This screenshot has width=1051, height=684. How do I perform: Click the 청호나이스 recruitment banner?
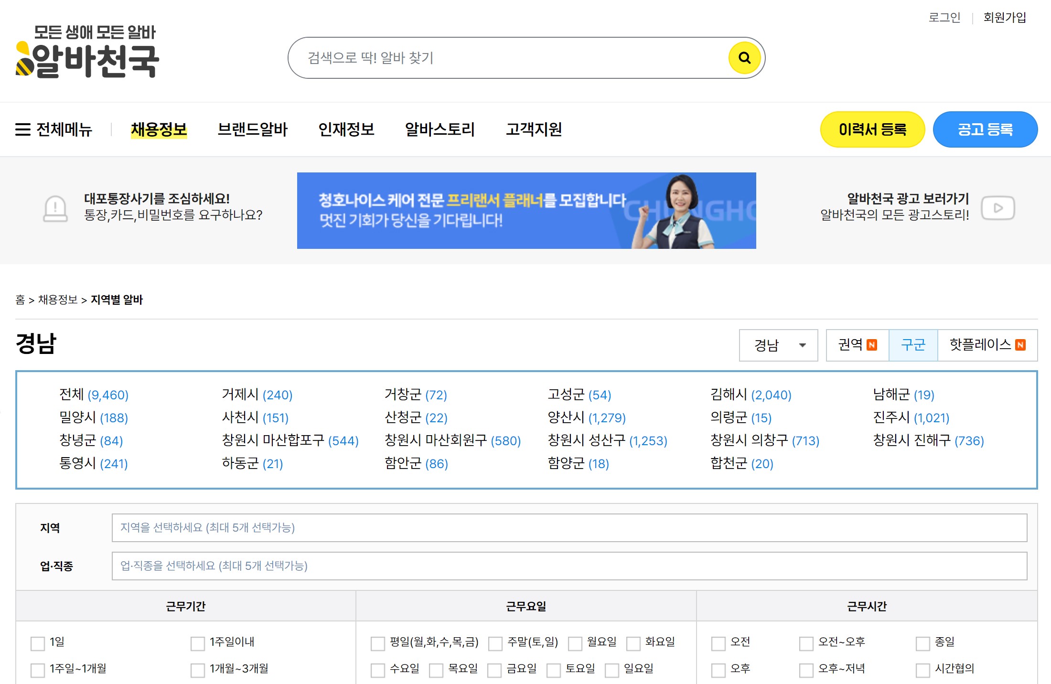(526, 211)
